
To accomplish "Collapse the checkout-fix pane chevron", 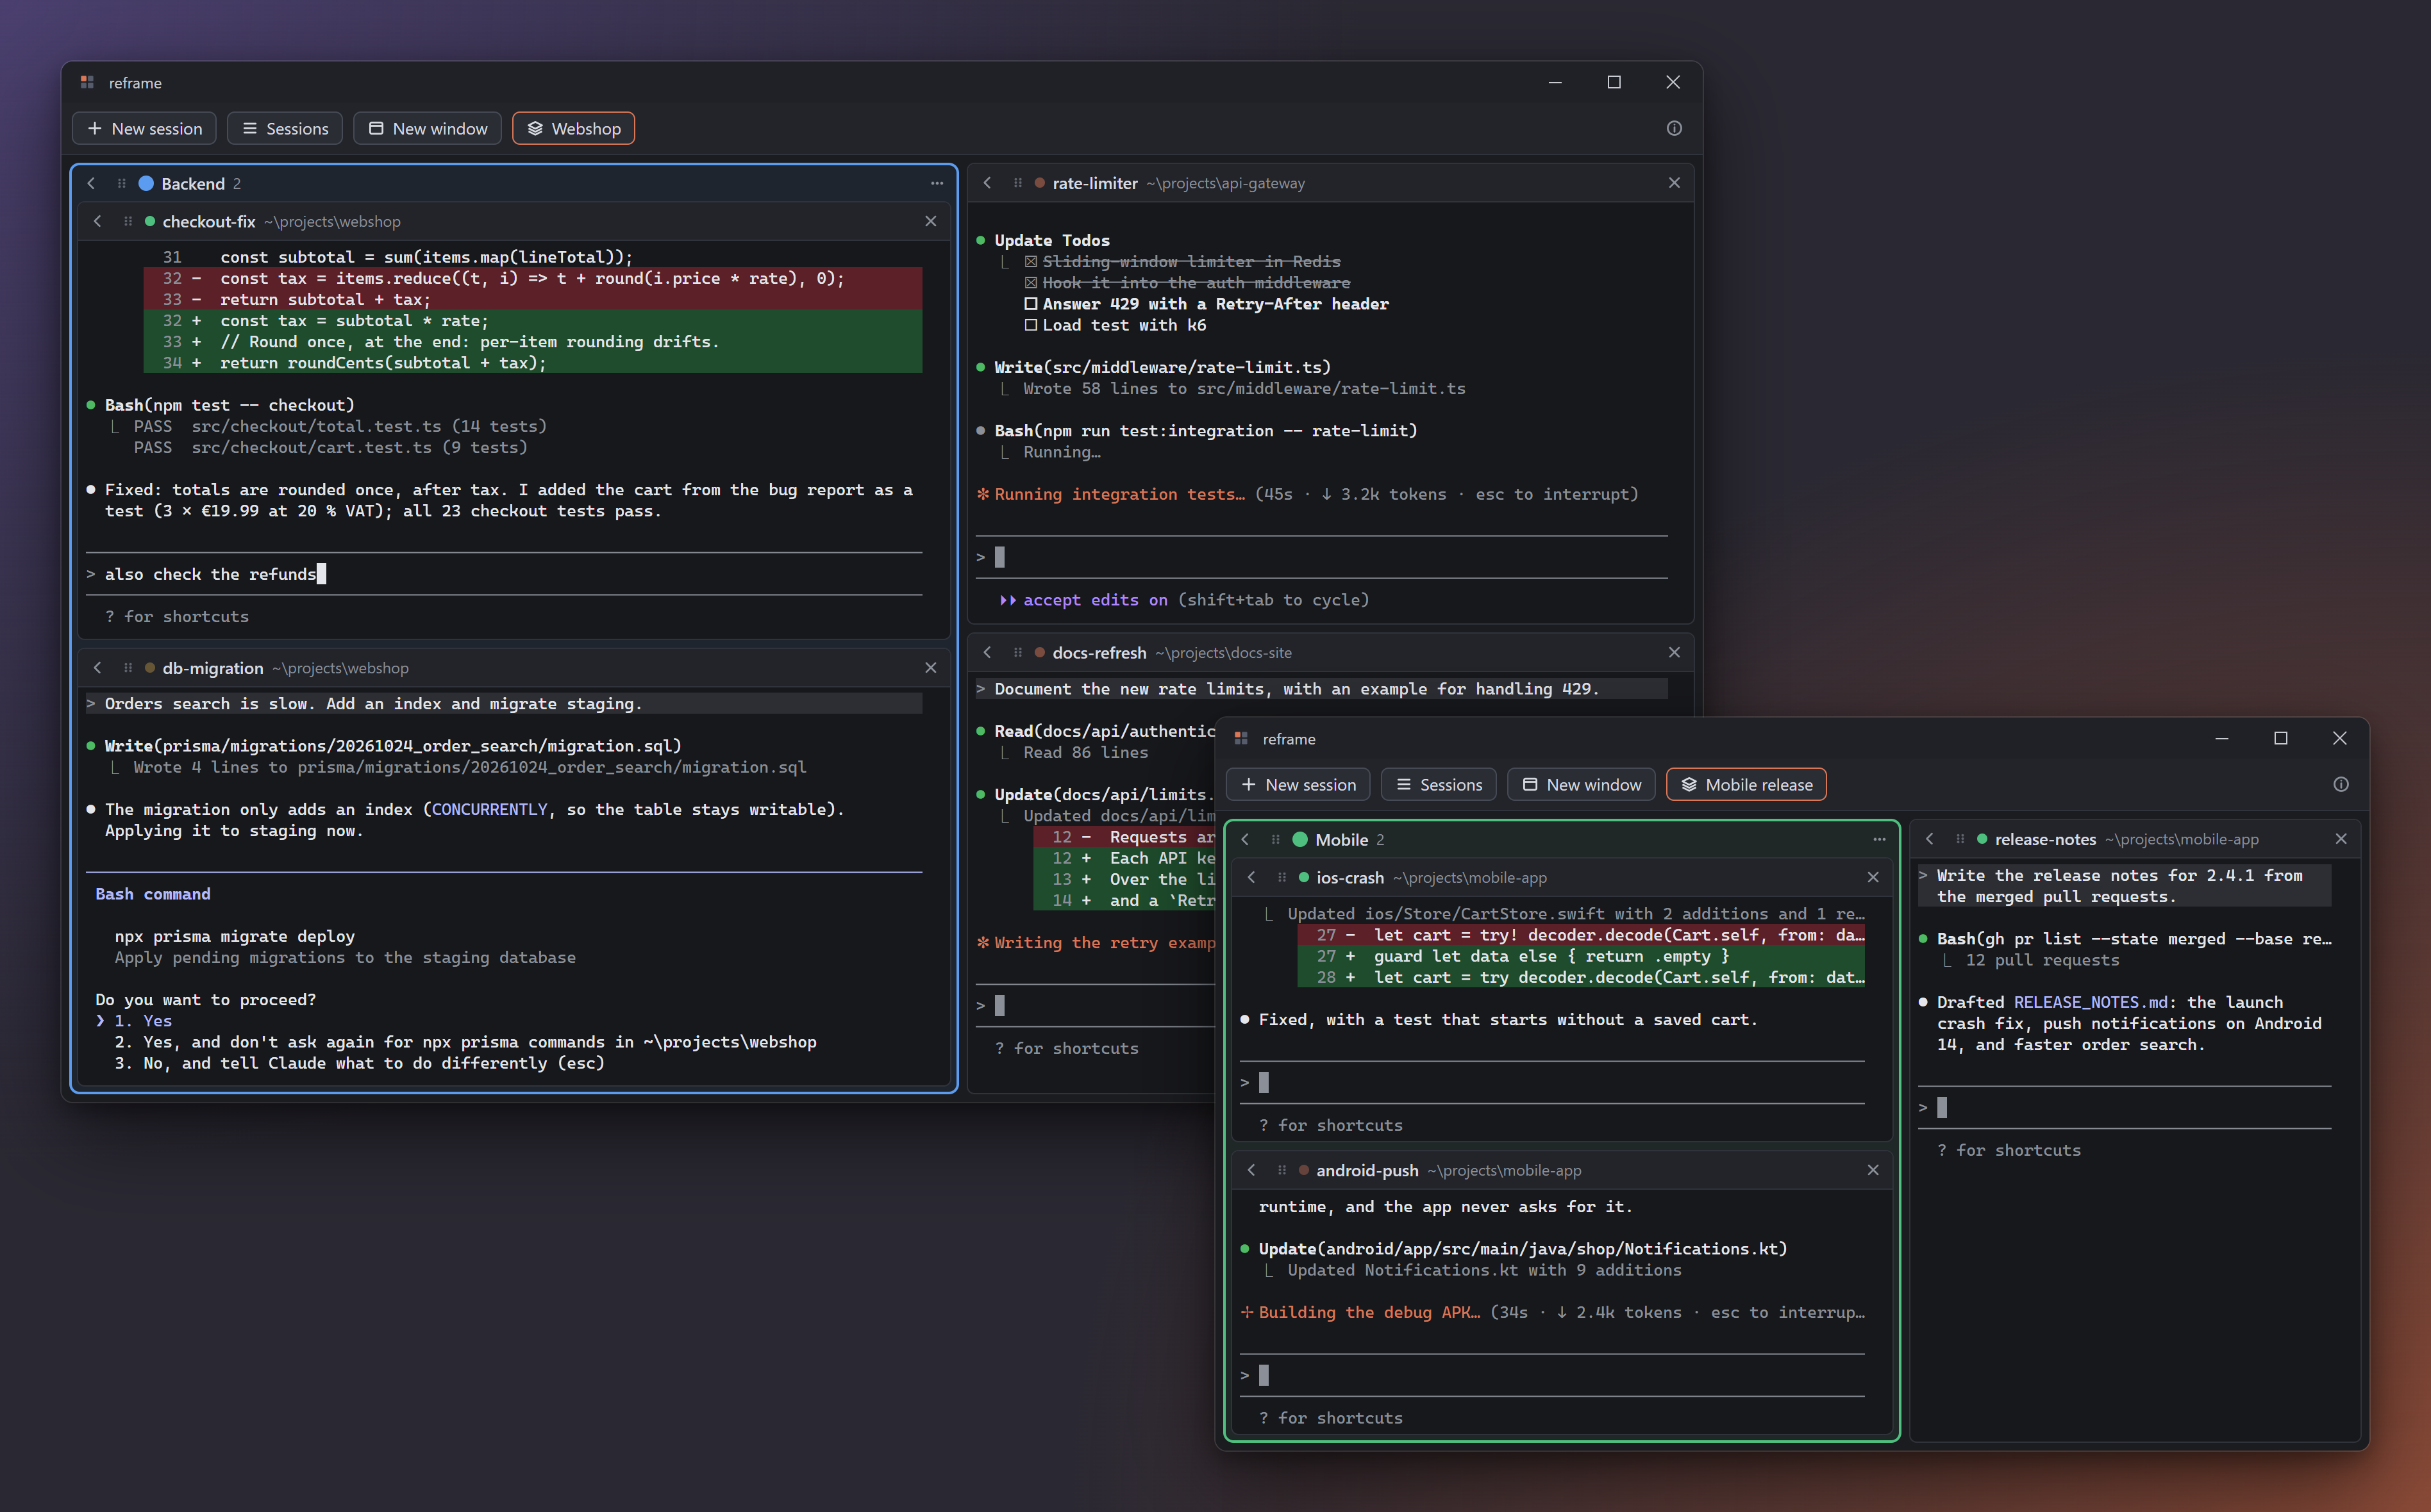I will [97, 221].
